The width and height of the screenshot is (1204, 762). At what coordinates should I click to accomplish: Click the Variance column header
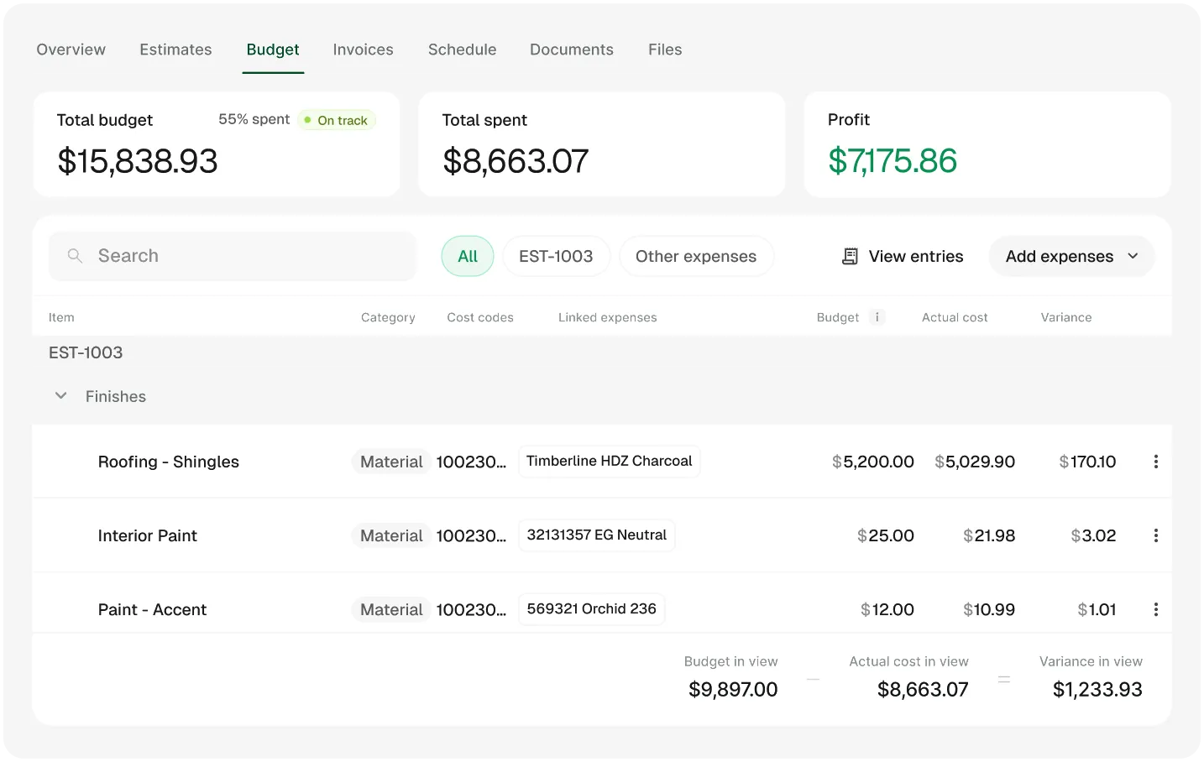click(x=1066, y=317)
